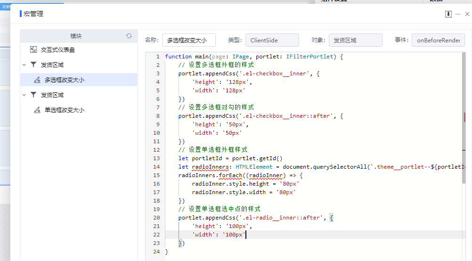Click IFilterPortlet type on line 1
Viewport: 472px width, 261px height.
coord(309,57)
